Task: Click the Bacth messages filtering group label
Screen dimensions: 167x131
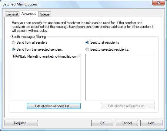Action: 29,37
